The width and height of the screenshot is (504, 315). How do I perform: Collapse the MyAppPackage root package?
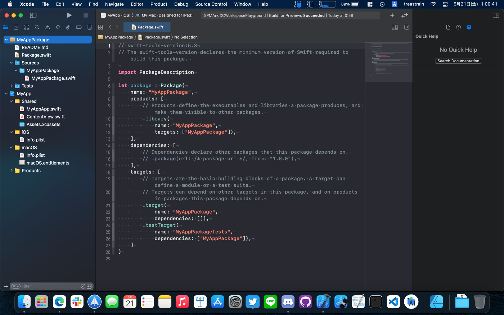pos(6,40)
